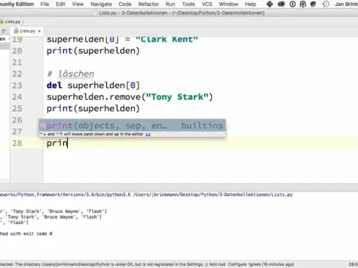The image size is (358, 268).
Task: Open the View menu
Action: coord(78,4)
